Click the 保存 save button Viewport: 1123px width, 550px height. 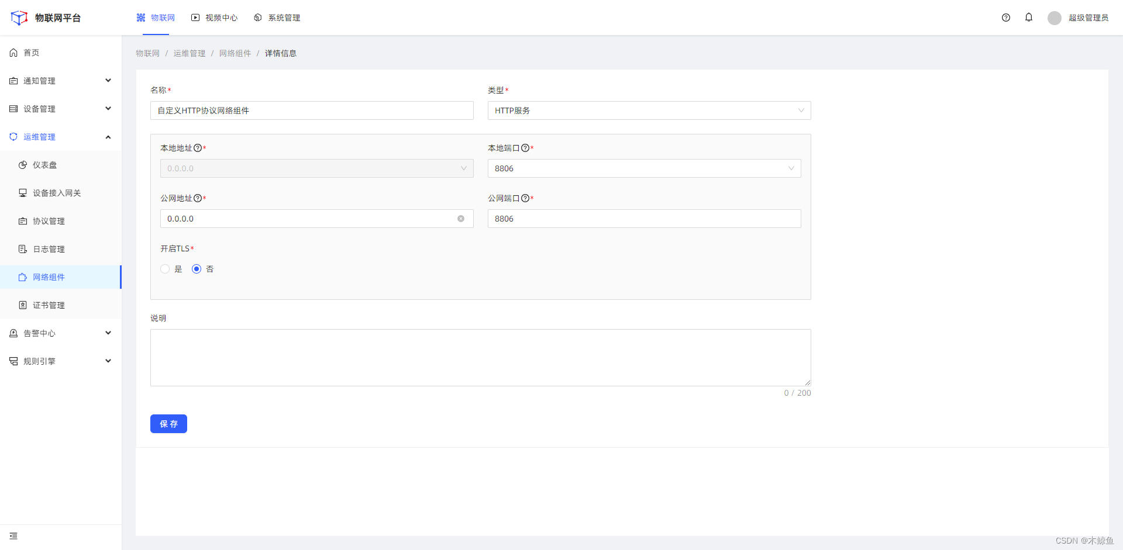pos(168,424)
